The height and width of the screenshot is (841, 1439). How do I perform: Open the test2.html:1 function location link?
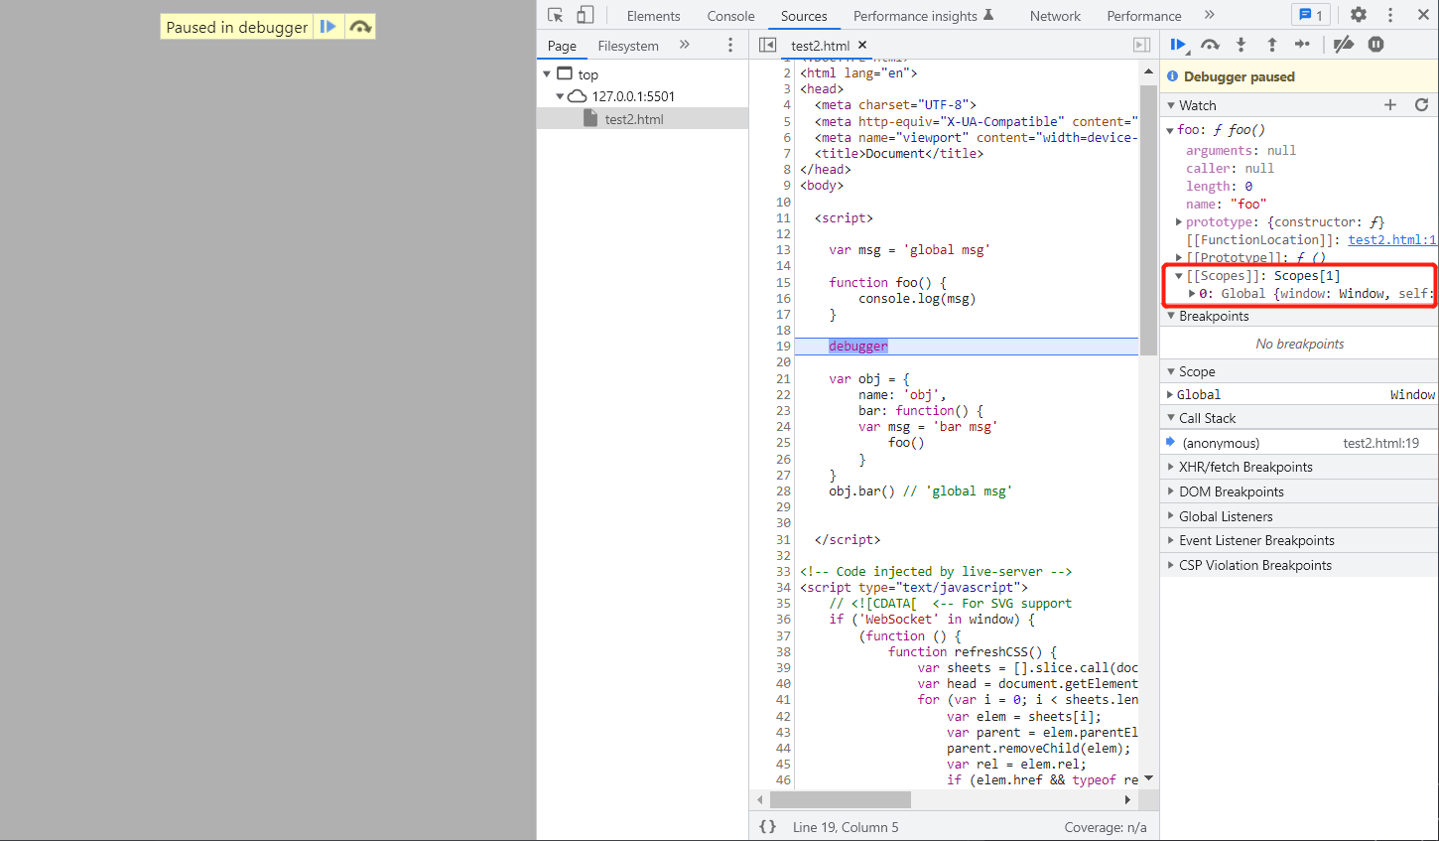pyautogui.click(x=1392, y=240)
